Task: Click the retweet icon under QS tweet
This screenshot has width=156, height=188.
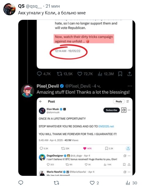Action: coord(56,183)
